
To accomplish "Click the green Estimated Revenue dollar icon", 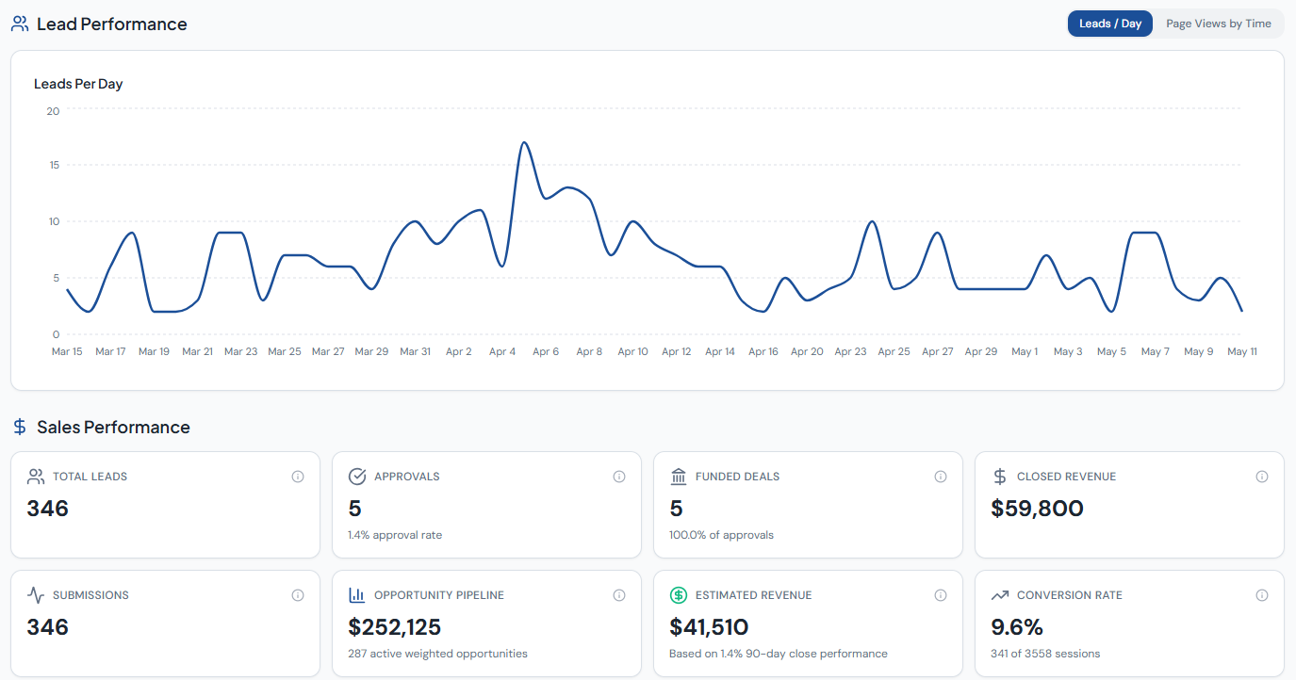I will tap(679, 595).
